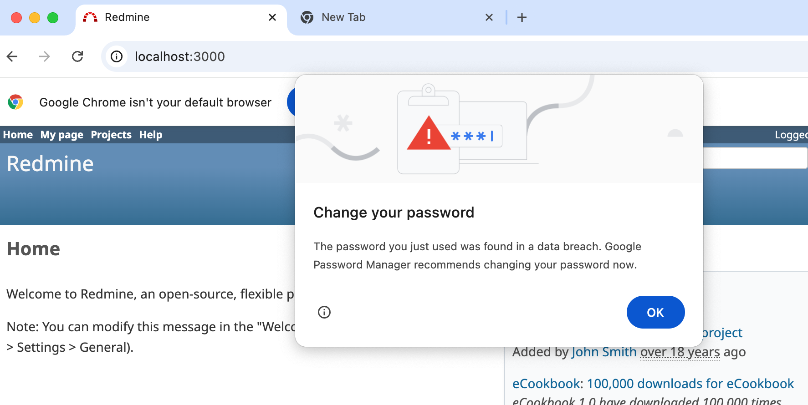
Task: Click the info icon in password dialog
Action: click(x=324, y=312)
